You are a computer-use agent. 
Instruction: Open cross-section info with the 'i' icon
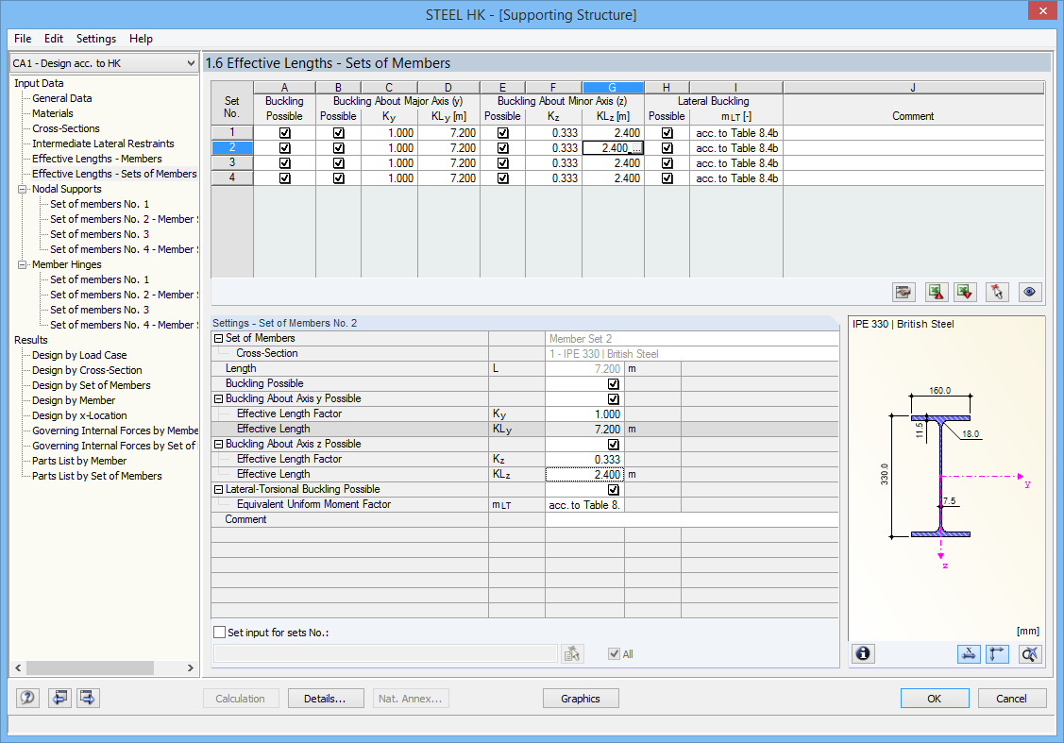click(863, 653)
